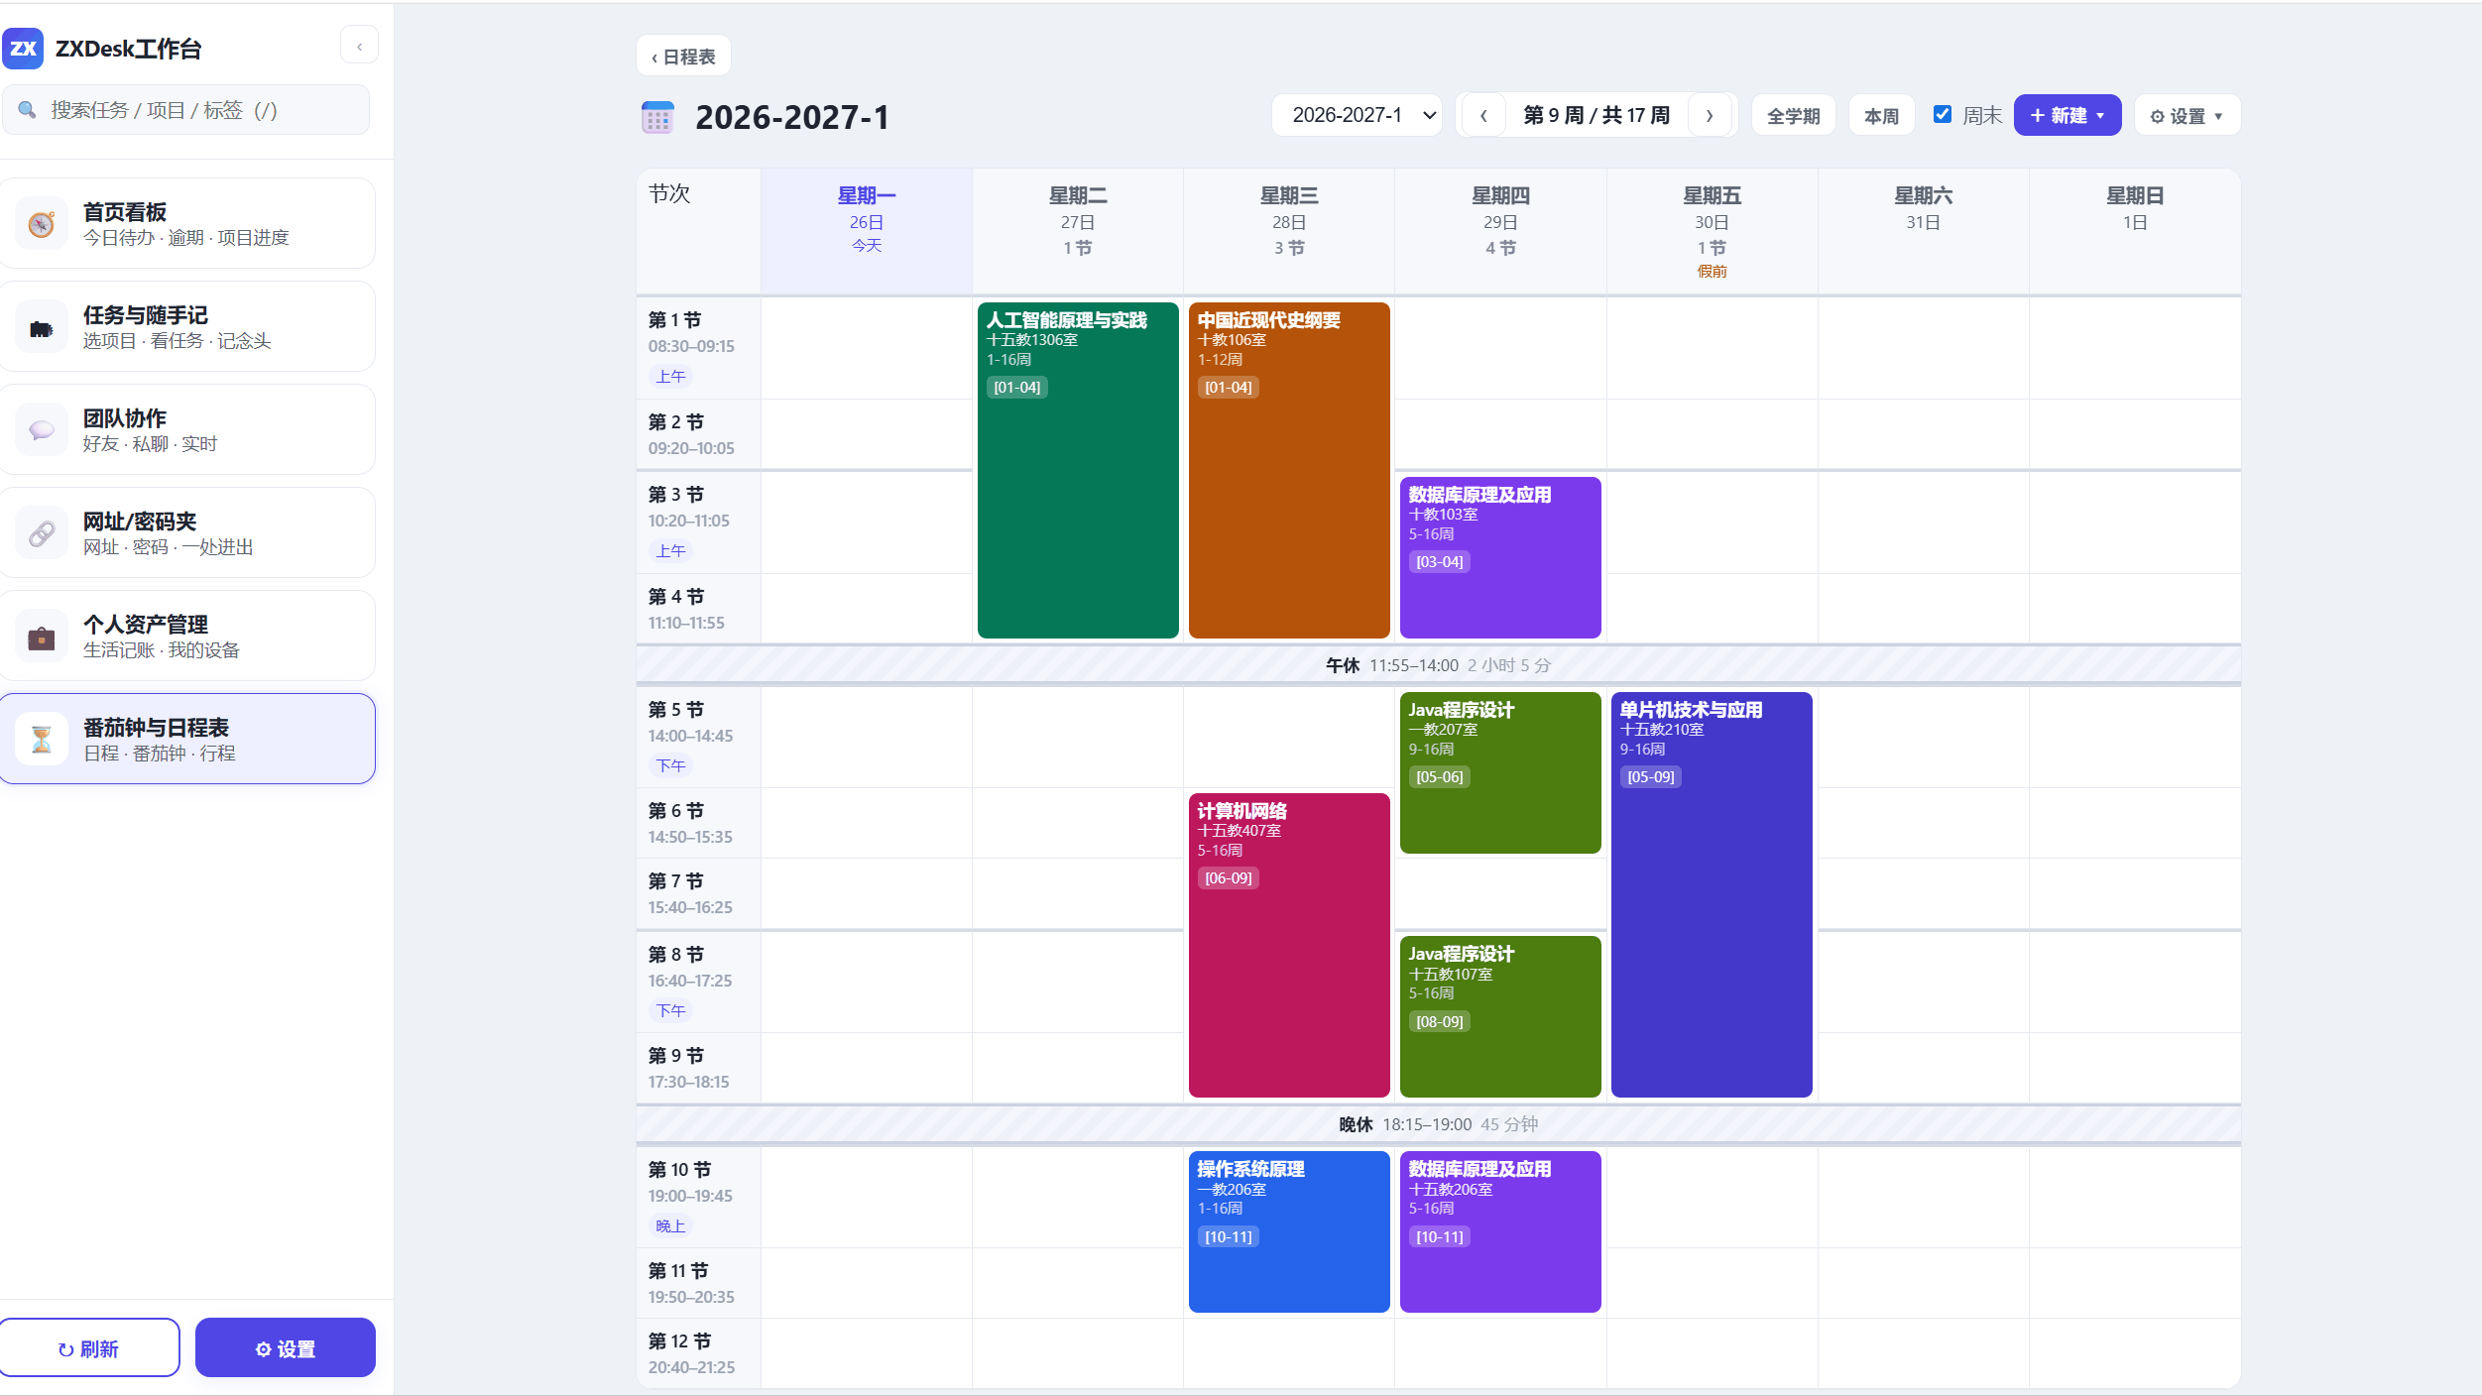Go to the next week with the arrow
This screenshot has width=2482, height=1396.
[x=1710, y=115]
